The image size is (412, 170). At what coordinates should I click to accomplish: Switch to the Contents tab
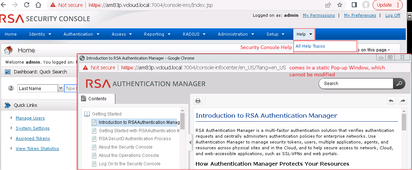97,98
